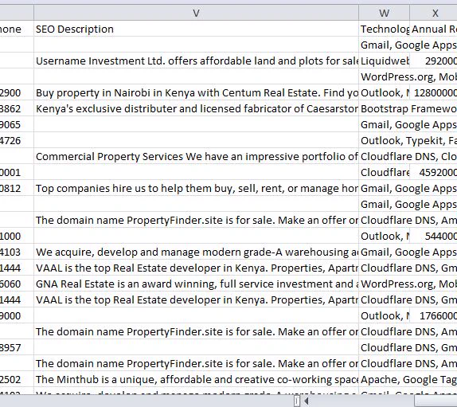Select the phone cell ending 9065

tap(17, 124)
